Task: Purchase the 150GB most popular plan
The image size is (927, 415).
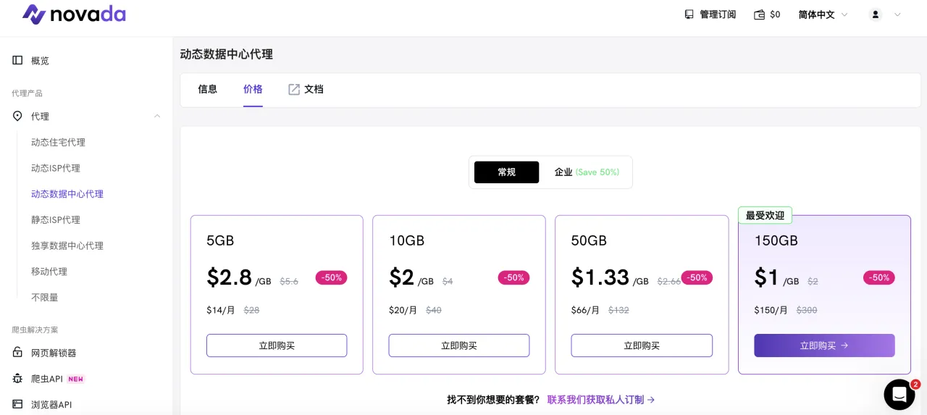Action: pos(824,345)
